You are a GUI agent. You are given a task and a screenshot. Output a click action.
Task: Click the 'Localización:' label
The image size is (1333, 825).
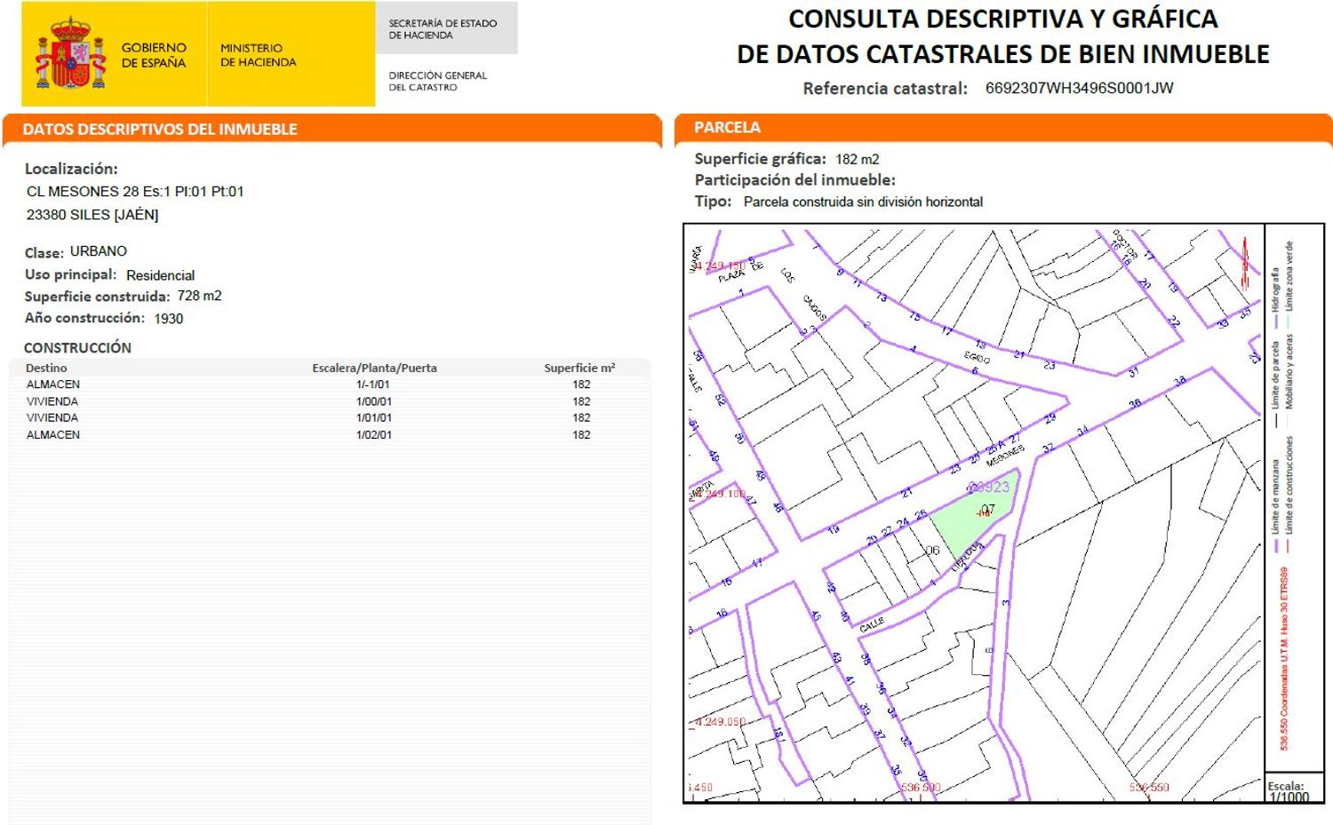point(71,169)
